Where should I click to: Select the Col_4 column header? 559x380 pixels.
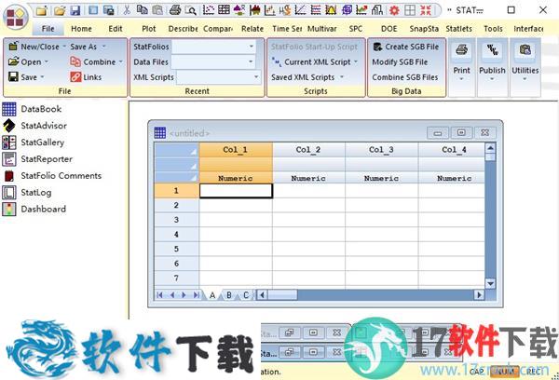tap(452, 150)
